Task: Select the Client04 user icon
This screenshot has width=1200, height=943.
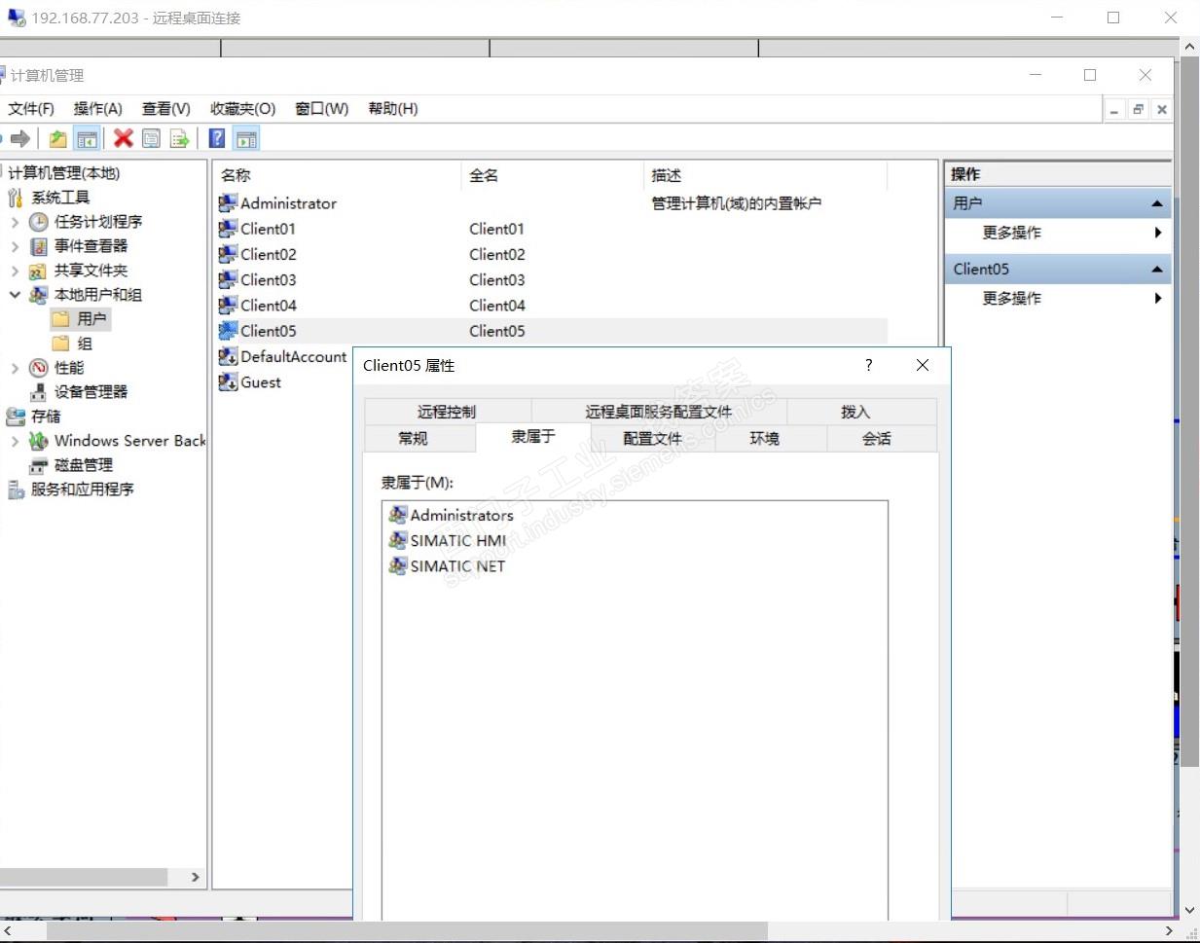Action: click(x=228, y=305)
